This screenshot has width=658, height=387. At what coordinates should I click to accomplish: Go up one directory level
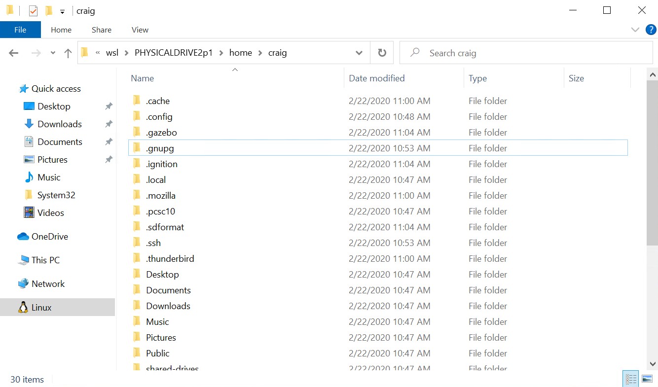(x=68, y=53)
